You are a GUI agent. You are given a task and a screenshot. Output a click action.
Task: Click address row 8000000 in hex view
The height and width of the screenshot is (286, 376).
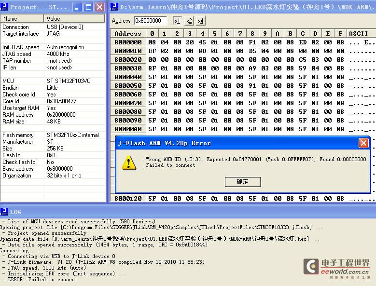pos(128,42)
